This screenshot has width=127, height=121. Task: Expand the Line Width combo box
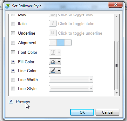(71, 80)
